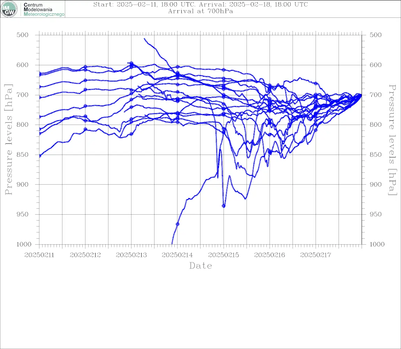Click the left axis label 500
Image resolution: width=401 pixels, height=349 pixels.
click(23, 35)
